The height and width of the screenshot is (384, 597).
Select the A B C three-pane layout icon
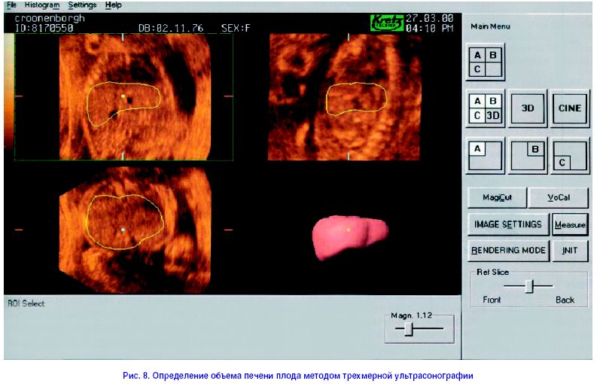[x=486, y=62]
